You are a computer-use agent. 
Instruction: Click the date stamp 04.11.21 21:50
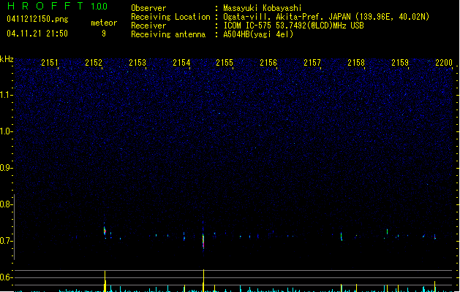[37, 34]
